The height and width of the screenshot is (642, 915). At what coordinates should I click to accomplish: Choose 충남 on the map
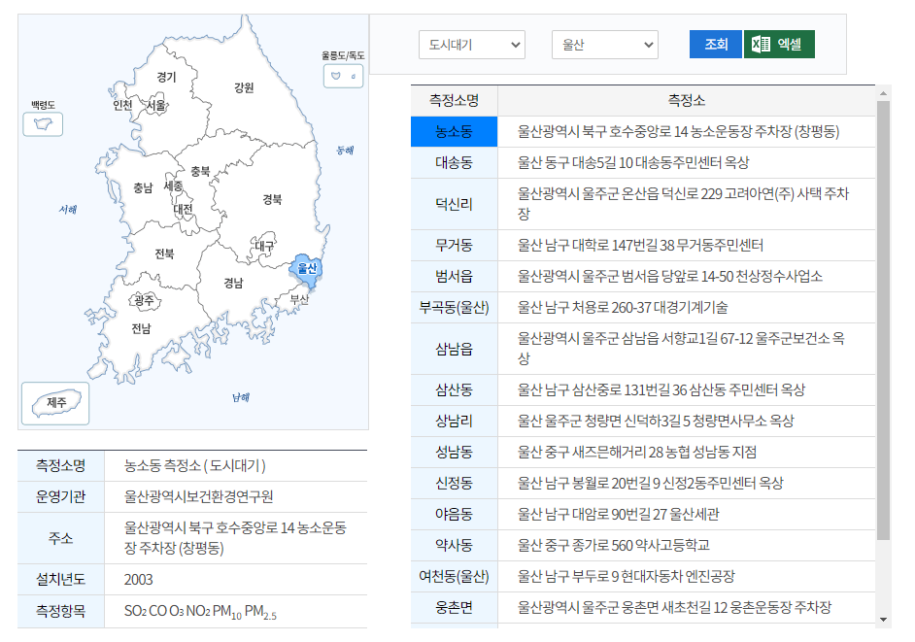[x=143, y=187]
